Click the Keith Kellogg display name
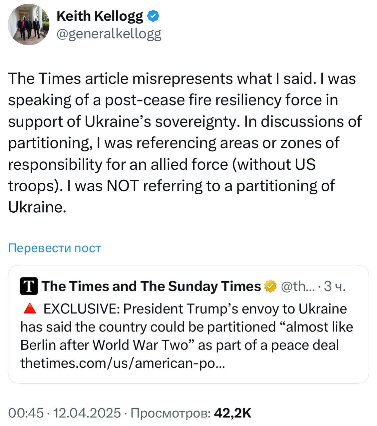The height and width of the screenshot is (426, 377). (100, 16)
